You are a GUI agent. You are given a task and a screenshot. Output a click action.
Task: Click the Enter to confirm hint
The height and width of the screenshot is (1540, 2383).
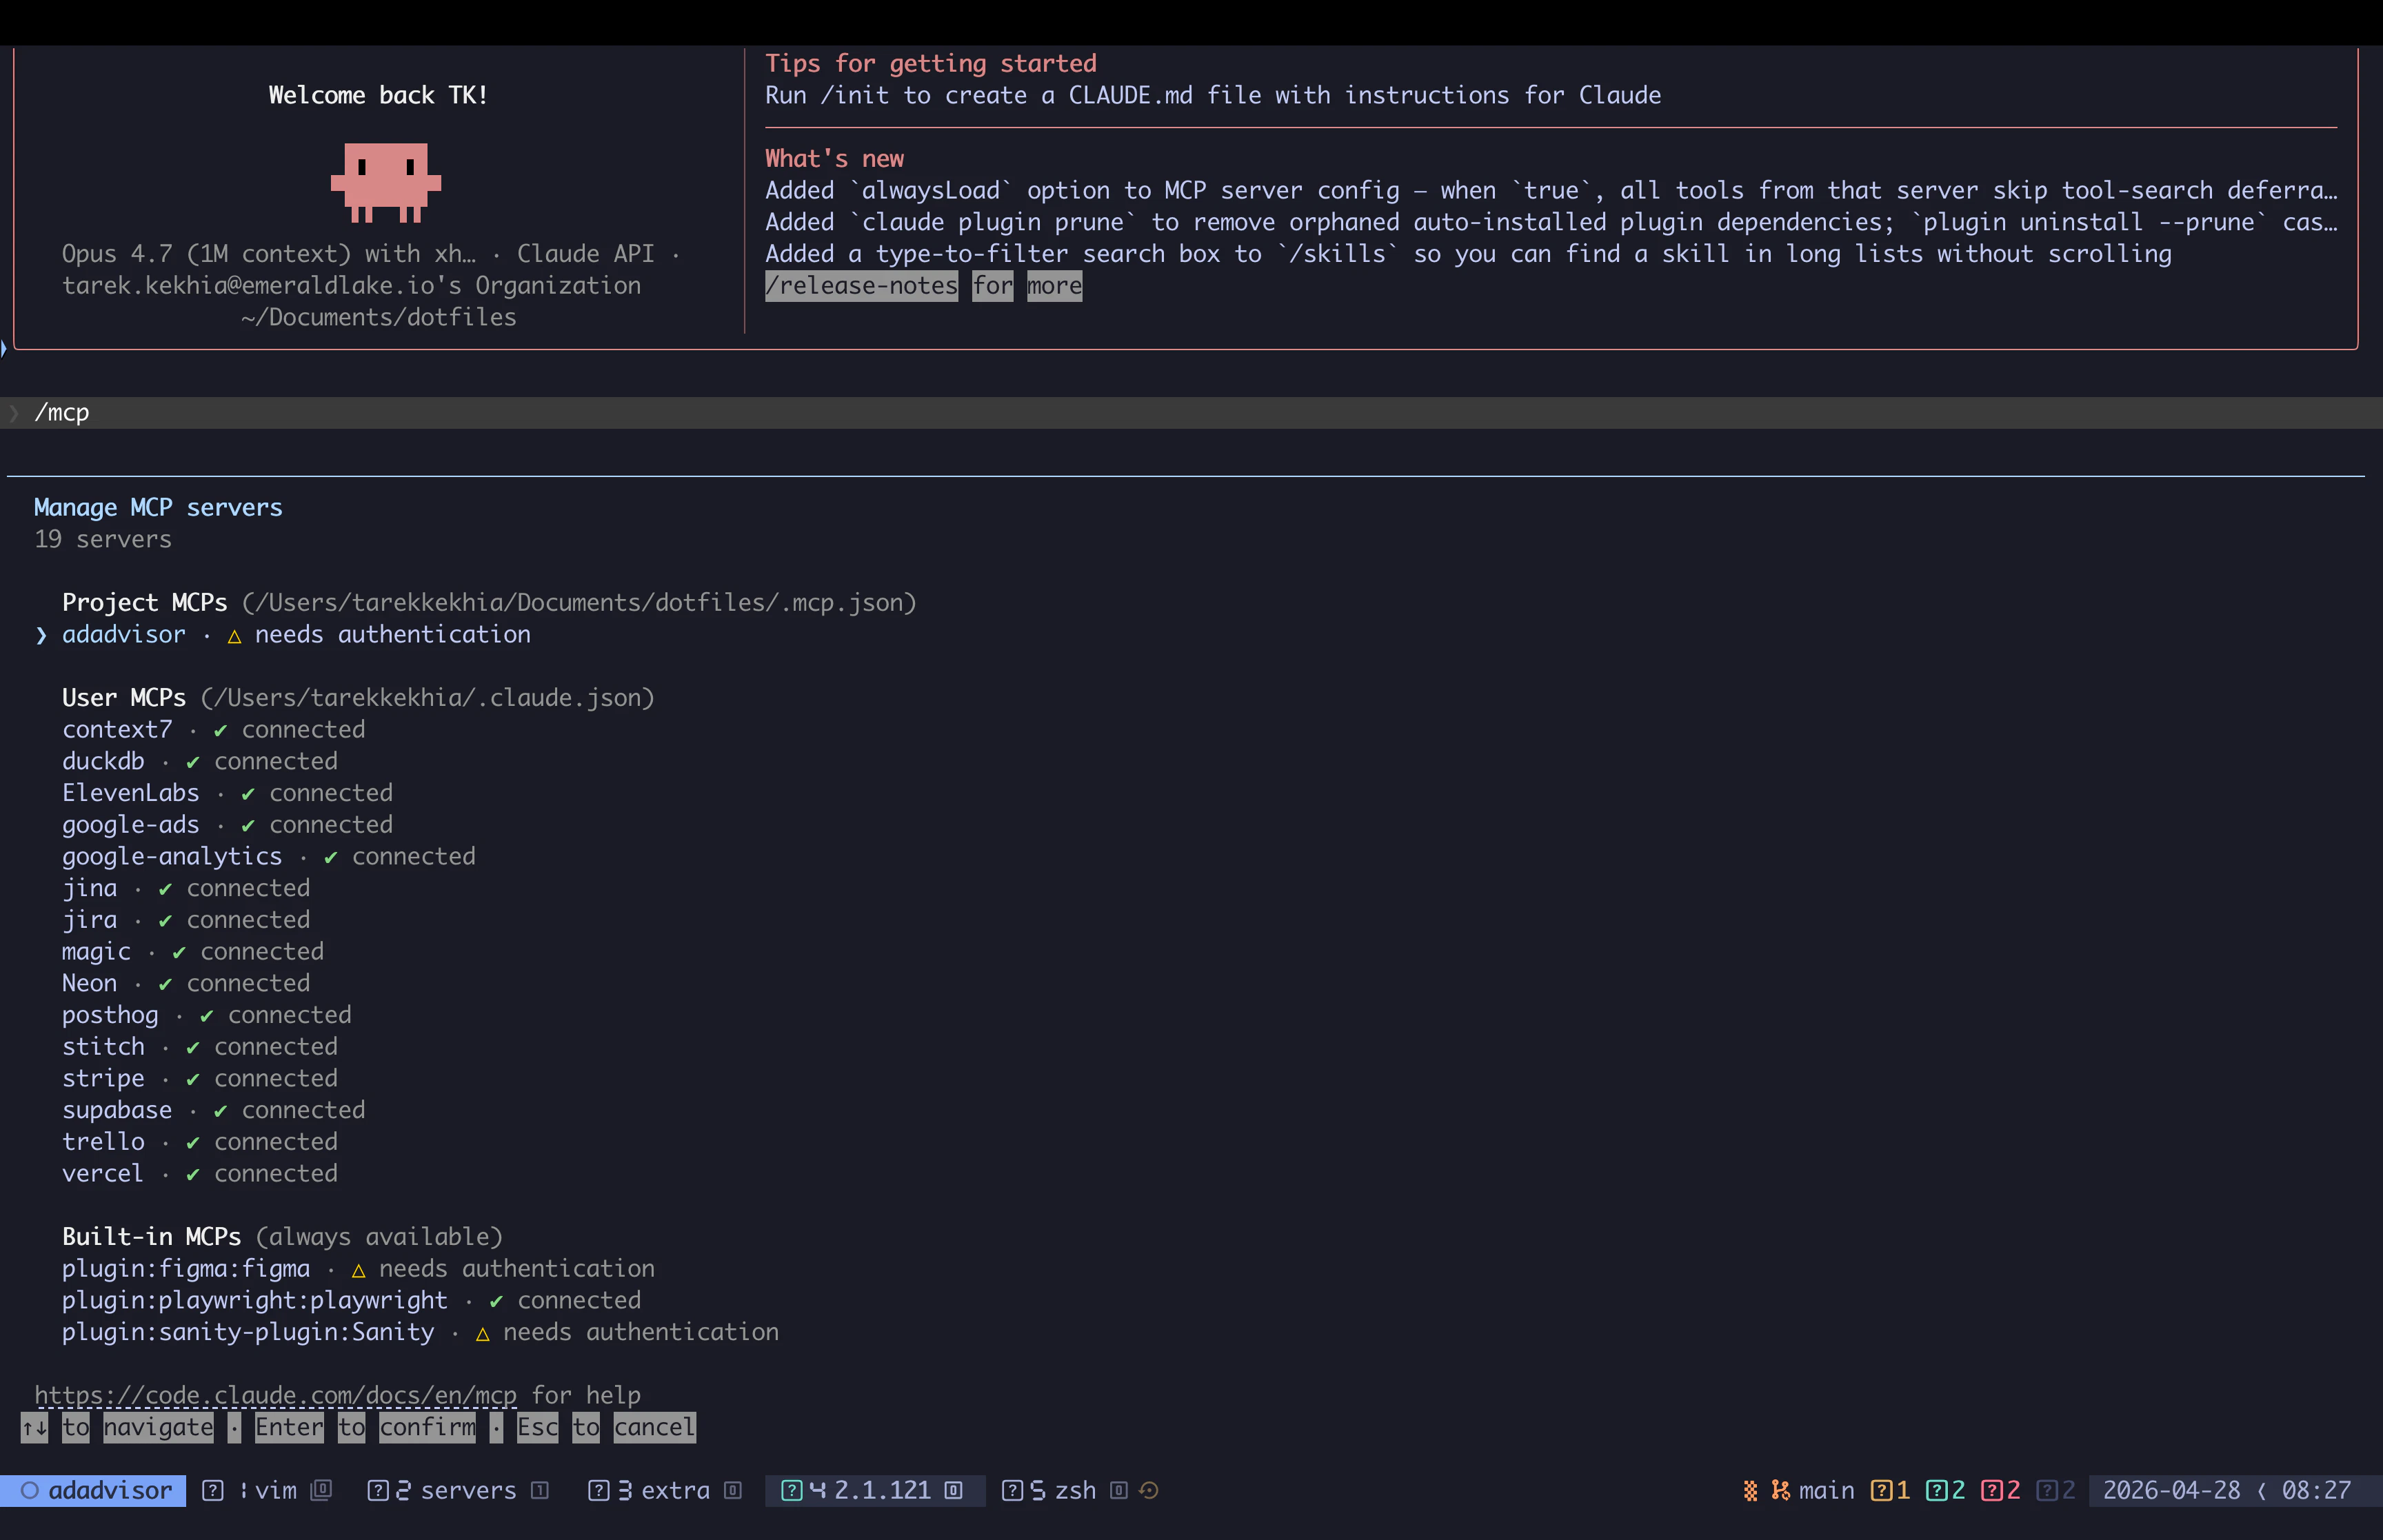point(365,1427)
